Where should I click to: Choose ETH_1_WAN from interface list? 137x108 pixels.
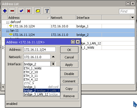click(42, 68)
